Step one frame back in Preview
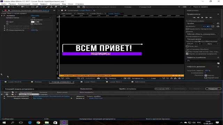Screen dimensions: 223x125 pyautogui.click(x=198, y=17)
